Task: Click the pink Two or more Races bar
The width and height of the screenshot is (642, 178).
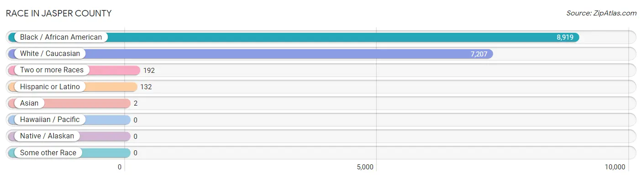Action: pyautogui.click(x=74, y=70)
